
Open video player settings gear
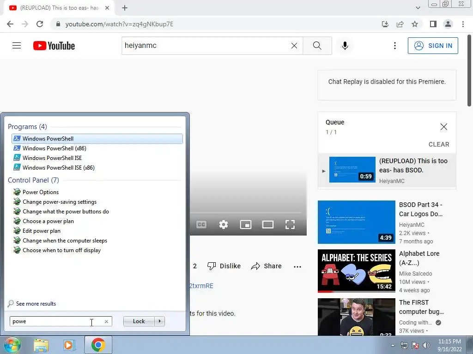tap(224, 224)
